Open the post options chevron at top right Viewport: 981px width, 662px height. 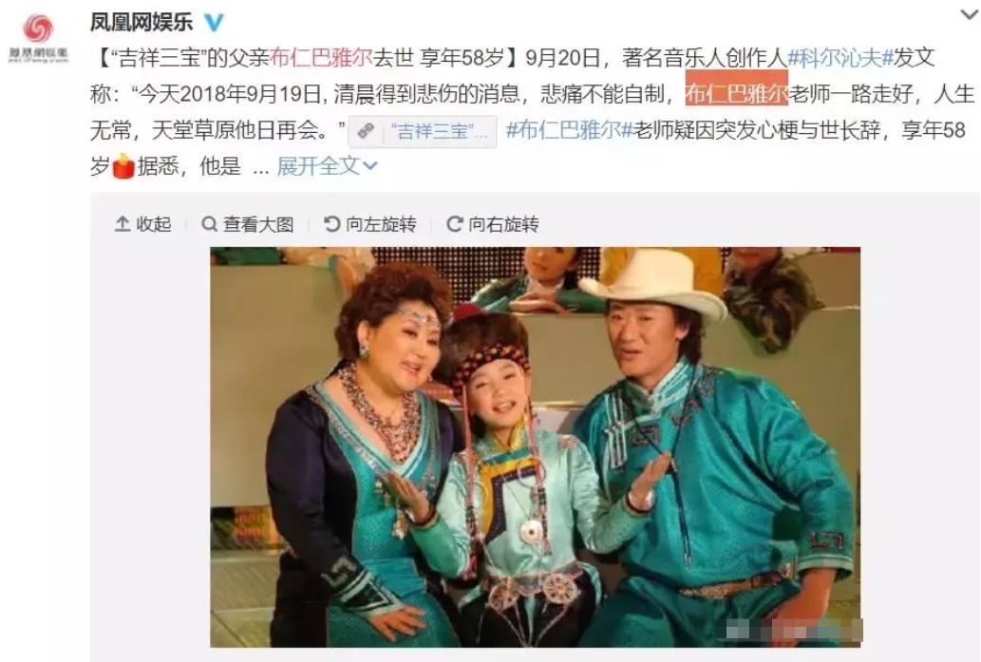(971, 13)
